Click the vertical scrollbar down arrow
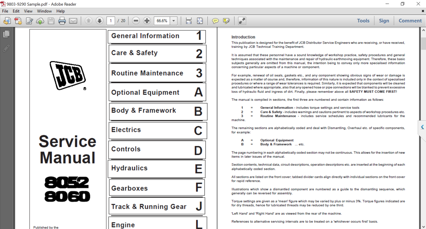 [423, 227]
